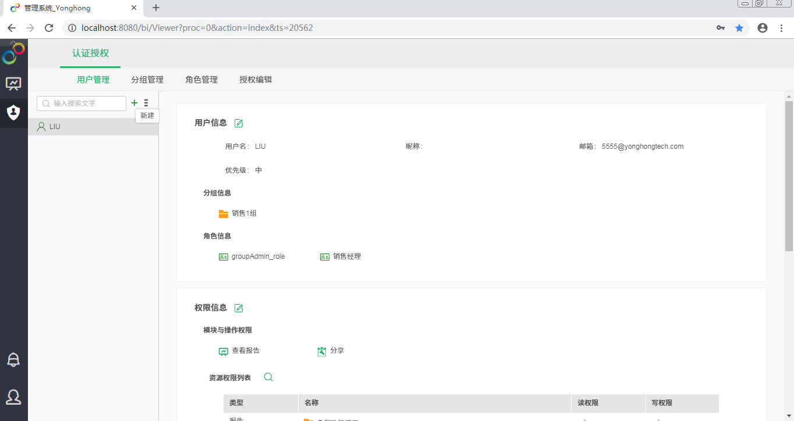Switch to the 角色管理 tab
Screen dimensions: 794x421
pyautogui.click(x=201, y=80)
